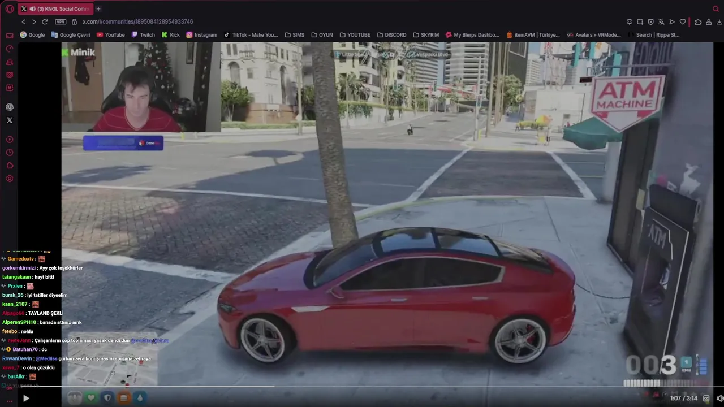This screenshot has height=407, width=724.
Task: Open the Player icon in sidebar
Action: pyautogui.click(x=10, y=140)
